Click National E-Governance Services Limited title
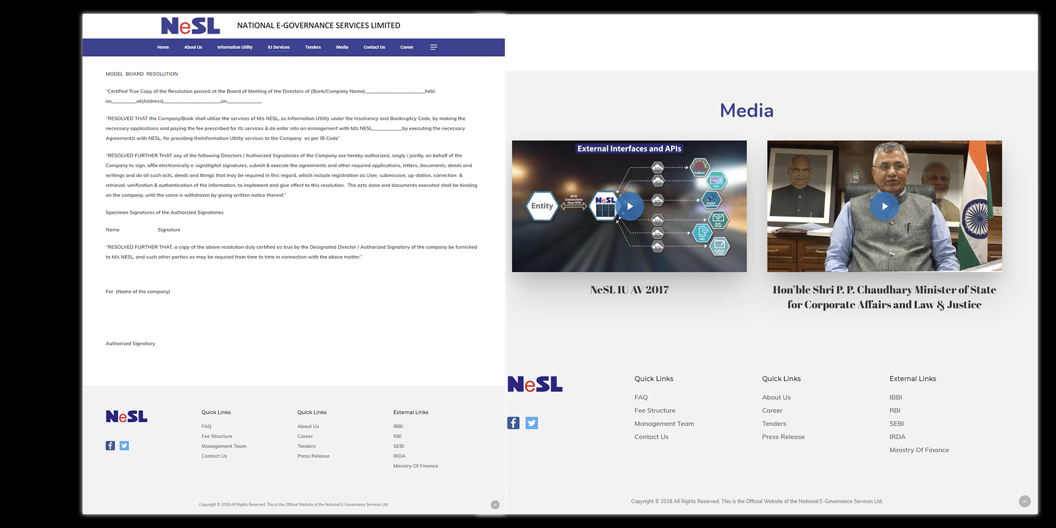 (318, 25)
